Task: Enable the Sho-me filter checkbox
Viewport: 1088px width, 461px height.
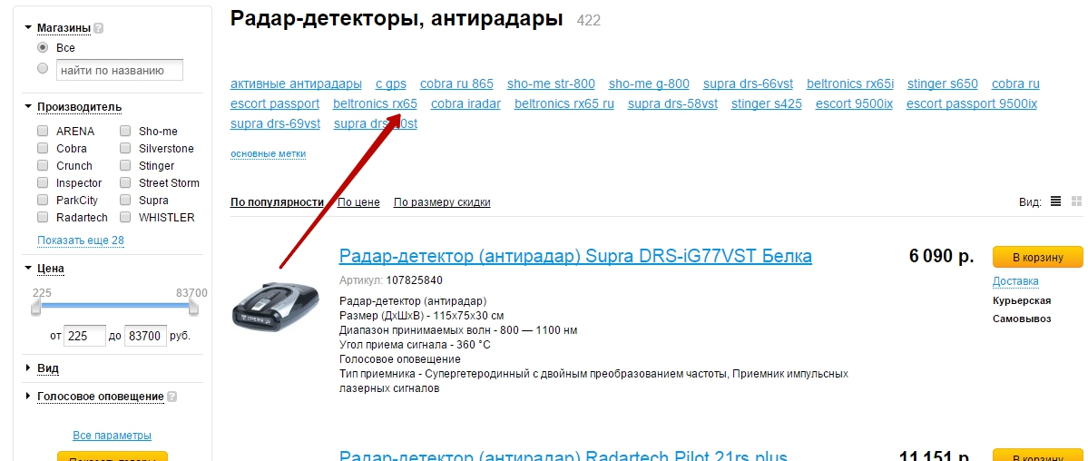Action: click(x=125, y=131)
